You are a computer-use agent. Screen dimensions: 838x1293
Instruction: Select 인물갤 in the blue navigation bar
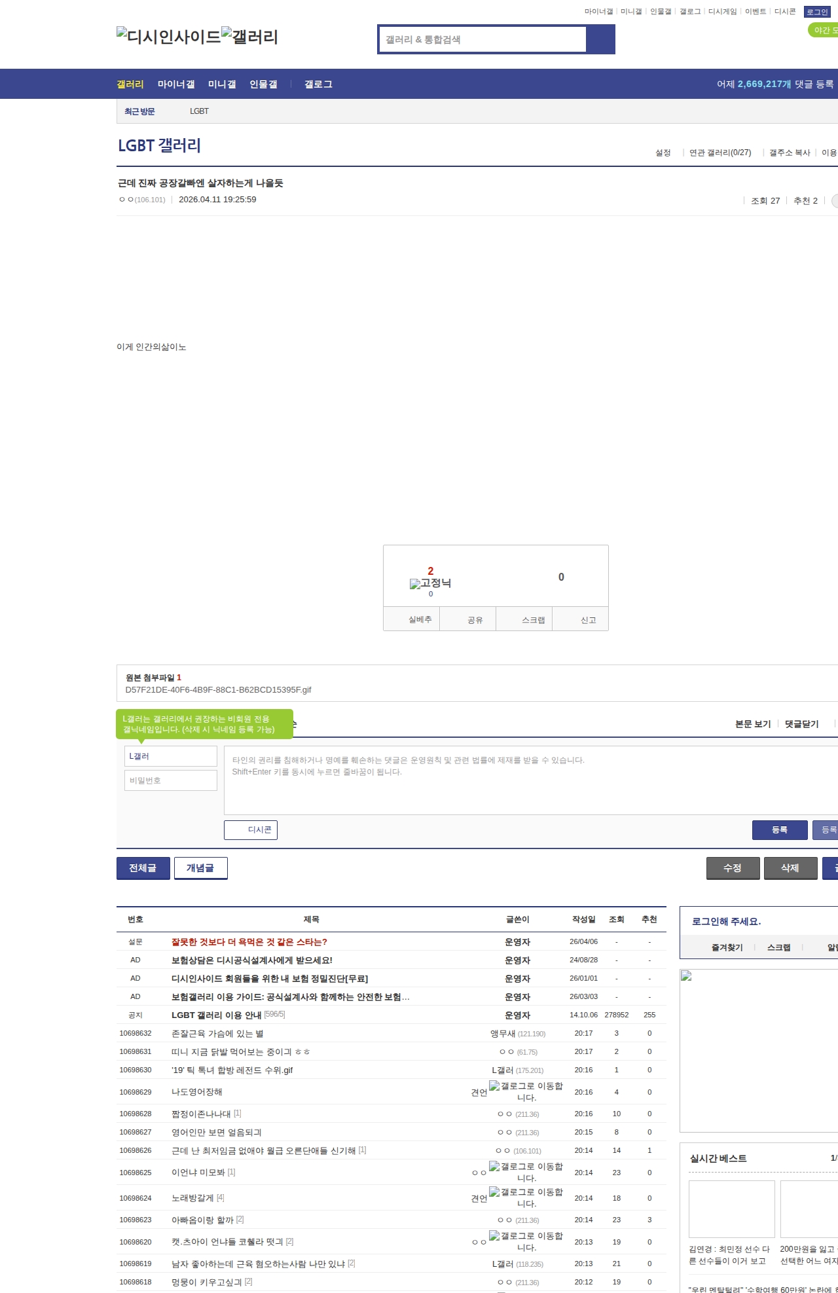(x=263, y=84)
